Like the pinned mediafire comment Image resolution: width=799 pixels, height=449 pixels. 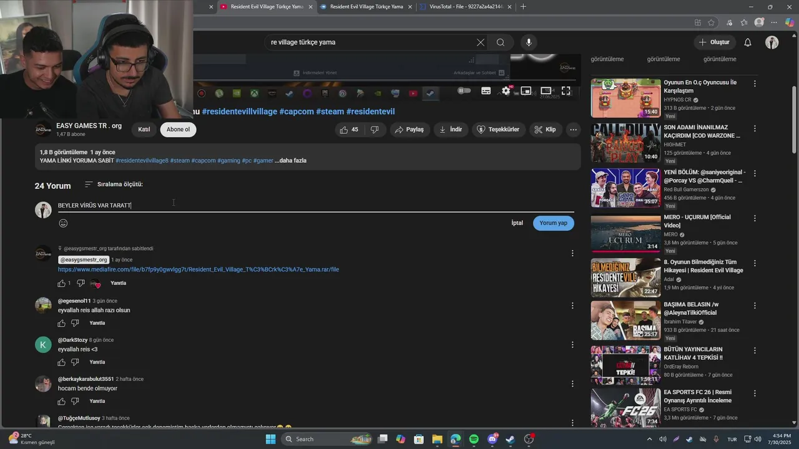click(61, 283)
